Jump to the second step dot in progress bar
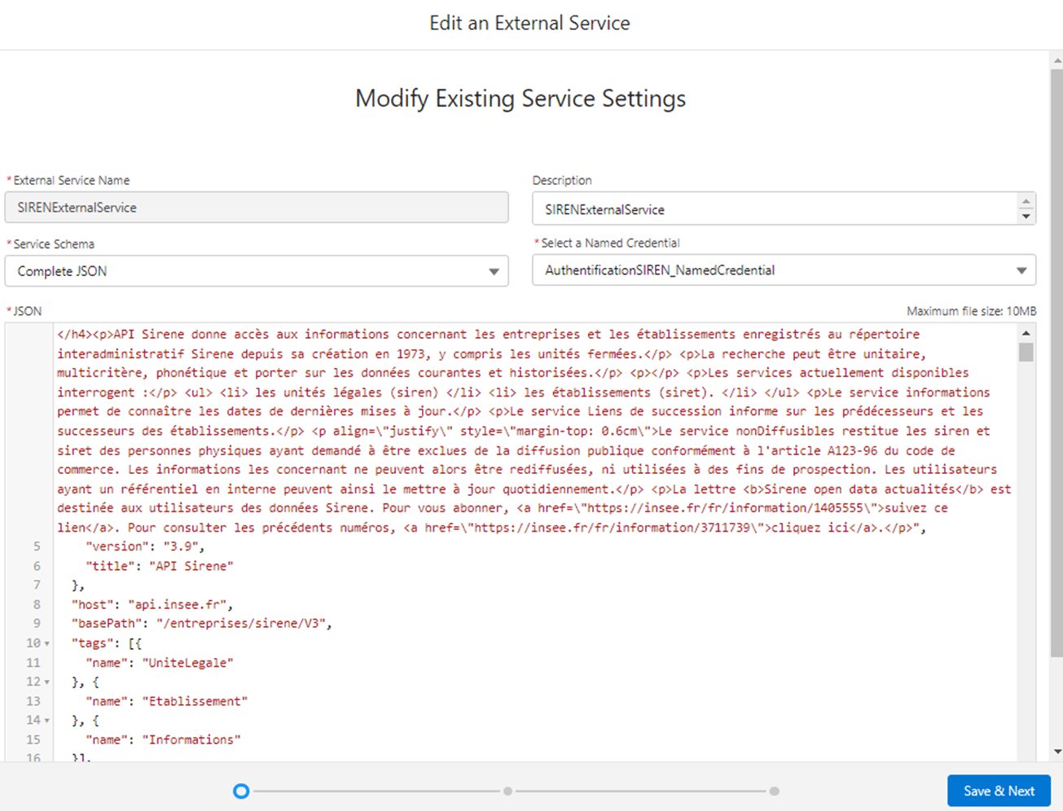 coord(507,791)
